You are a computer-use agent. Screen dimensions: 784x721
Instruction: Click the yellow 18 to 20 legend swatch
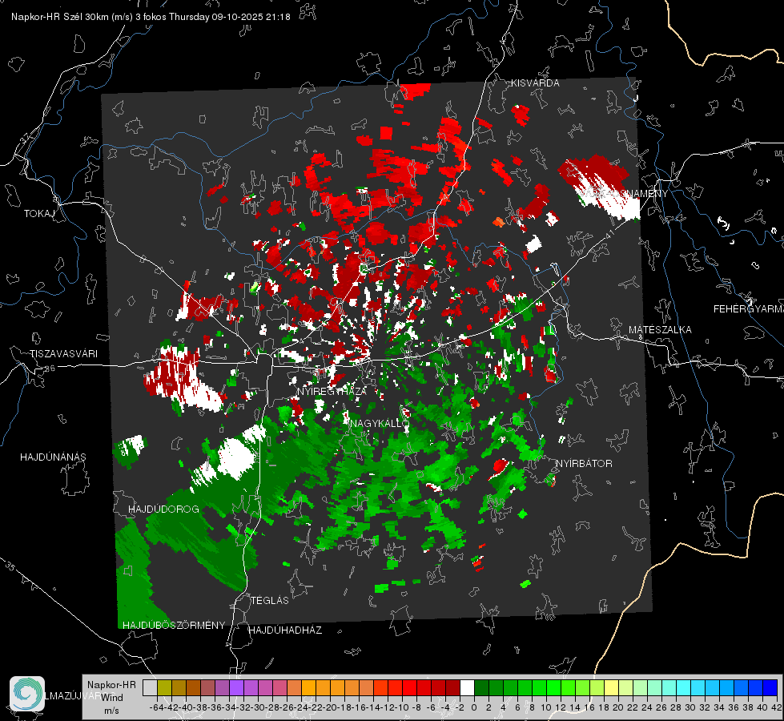coord(611,688)
